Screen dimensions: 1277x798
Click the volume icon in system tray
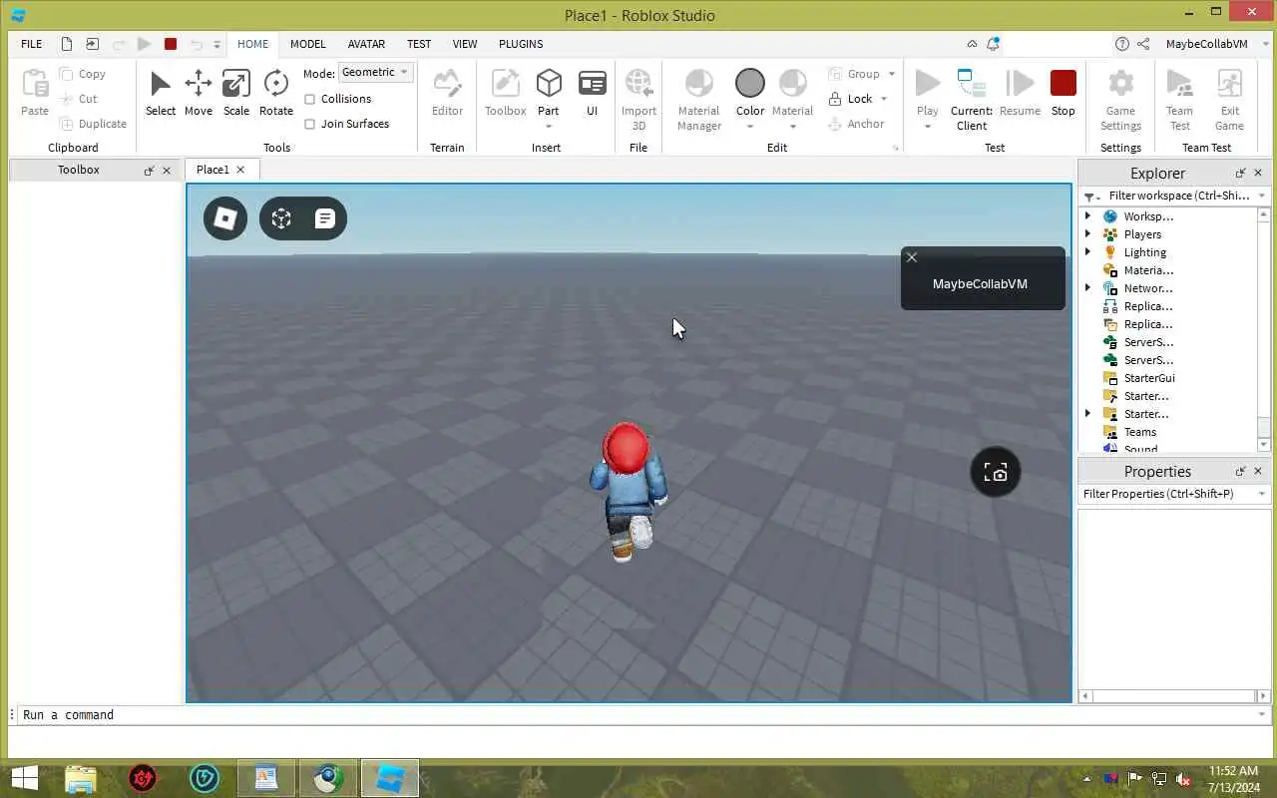coord(1183,779)
